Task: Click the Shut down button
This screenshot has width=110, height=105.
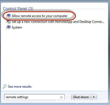Action: point(81,97)
